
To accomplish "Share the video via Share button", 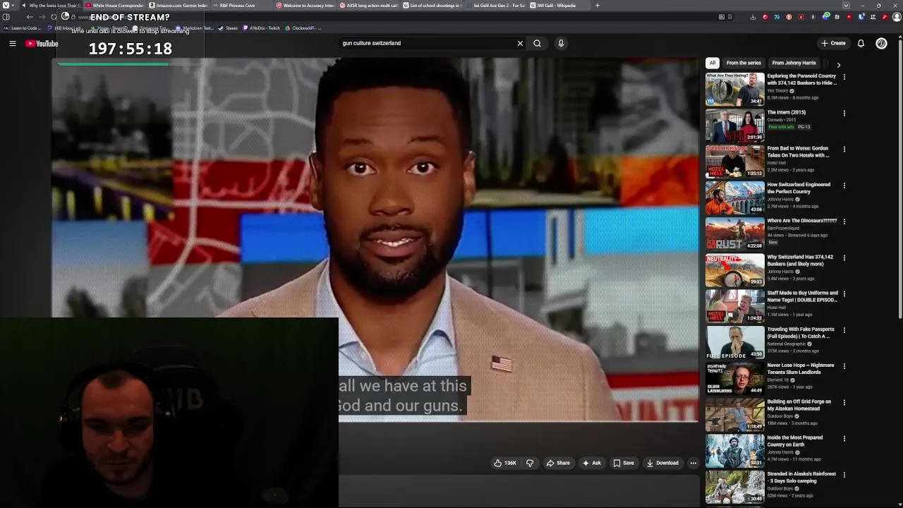I will (x=558, y=463).
